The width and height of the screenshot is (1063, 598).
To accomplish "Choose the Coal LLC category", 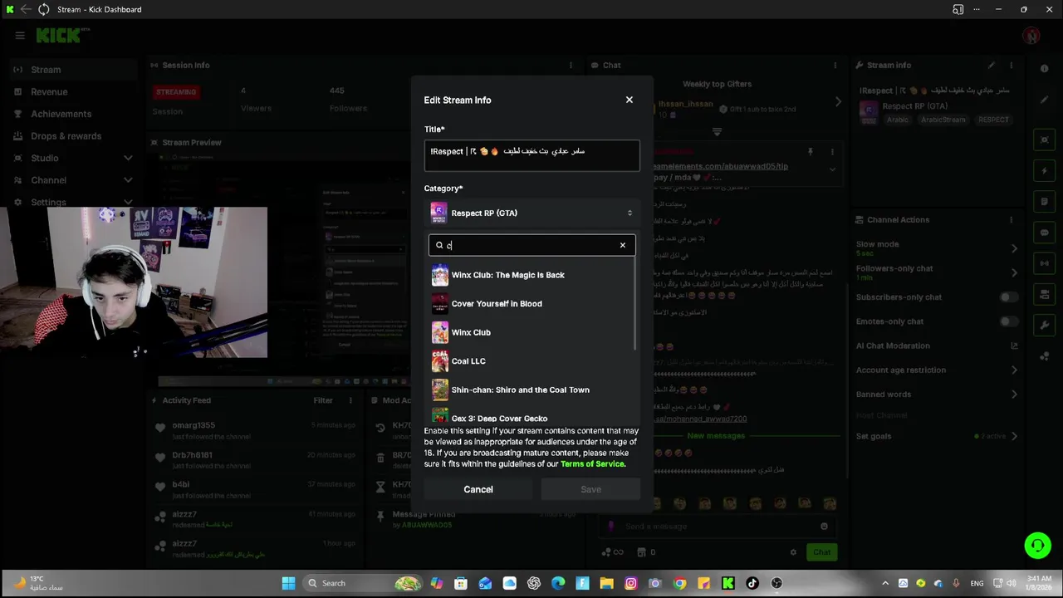I will click(531, 360).
